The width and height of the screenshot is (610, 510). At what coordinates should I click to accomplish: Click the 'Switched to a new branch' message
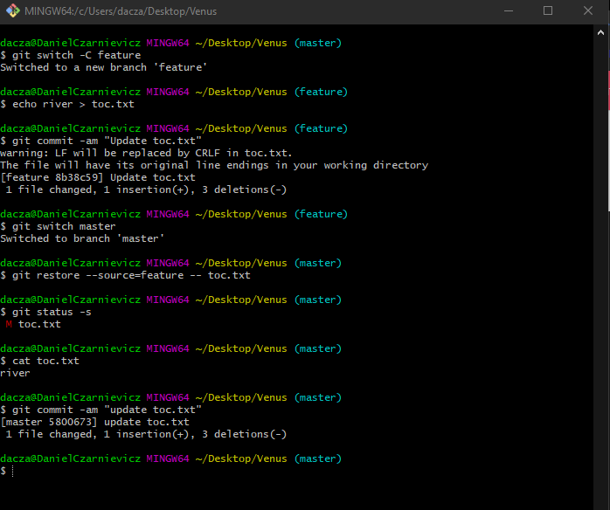(x=103, y=67)
